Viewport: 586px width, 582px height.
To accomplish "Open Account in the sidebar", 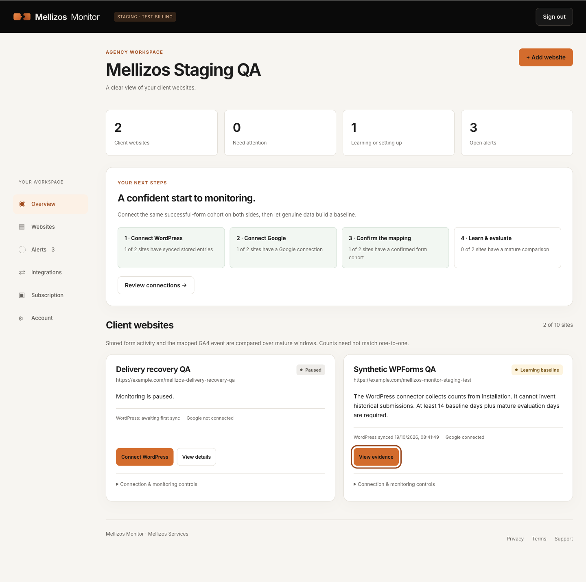I will click(50, 318).
